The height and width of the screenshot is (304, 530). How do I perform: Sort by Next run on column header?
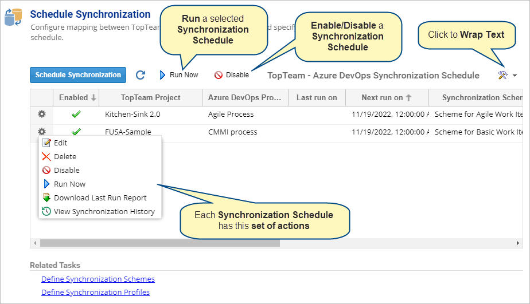pos(387,97)
